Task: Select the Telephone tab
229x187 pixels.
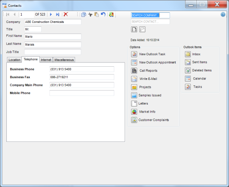Action: 31,59
